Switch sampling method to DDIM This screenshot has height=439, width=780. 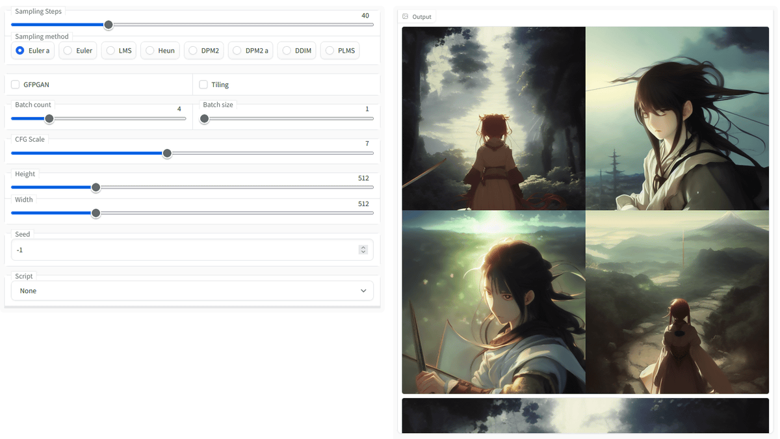pyautogui.click(x=296, y=51)
